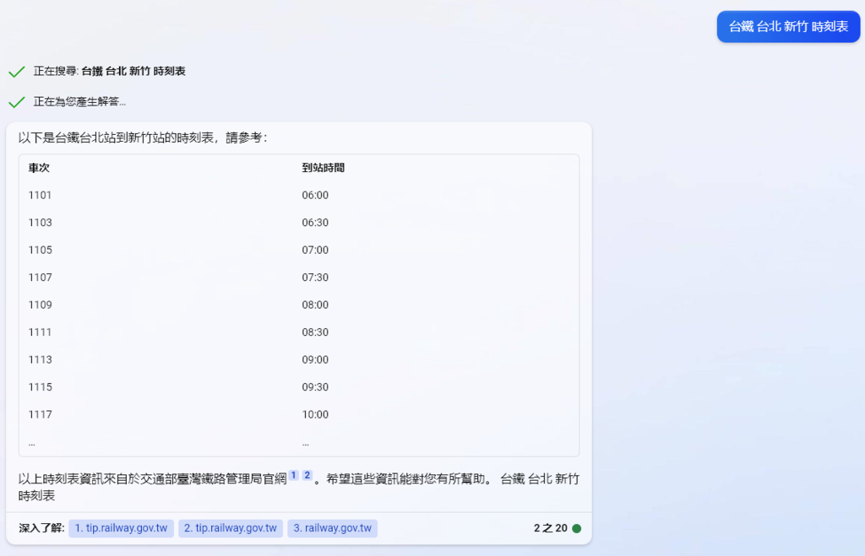Viewport: 865px width, 556px height.
Task: Click arrival time 09:30
Action: 315,386
